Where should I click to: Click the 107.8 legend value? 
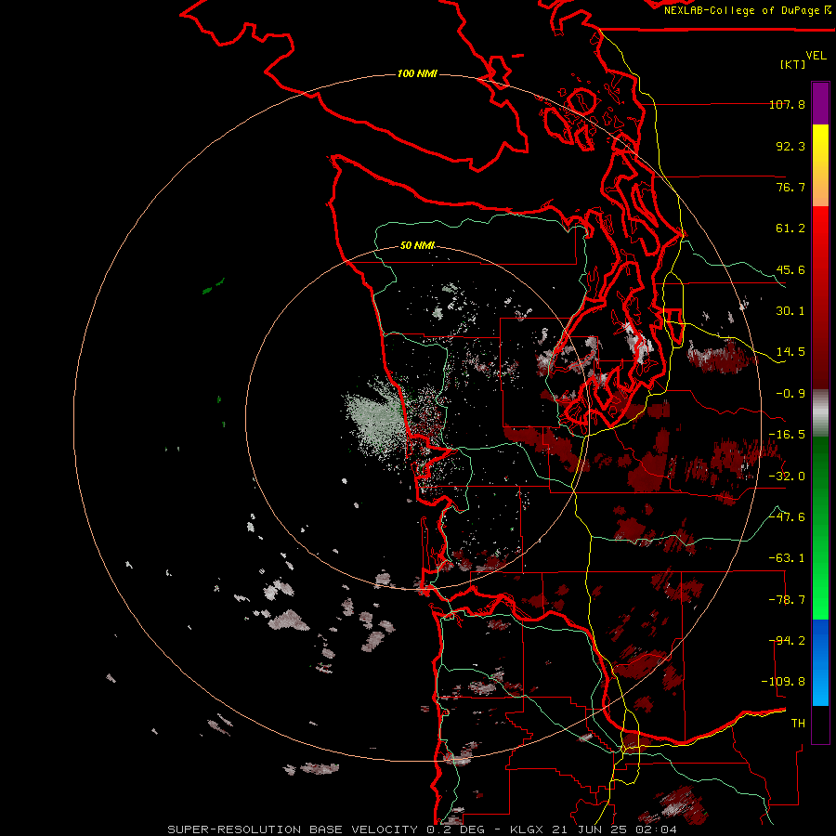[787, 104]
